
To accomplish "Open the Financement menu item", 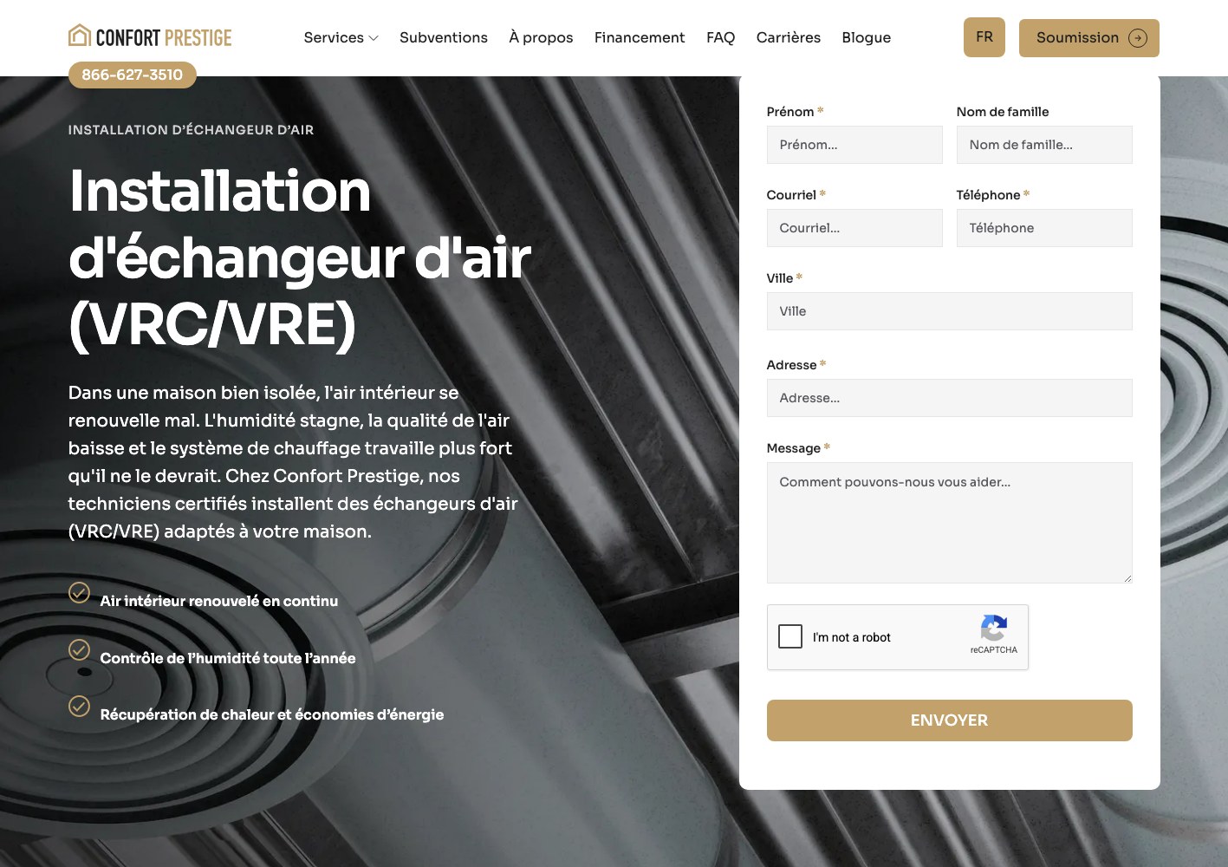I will coord(640,37).
